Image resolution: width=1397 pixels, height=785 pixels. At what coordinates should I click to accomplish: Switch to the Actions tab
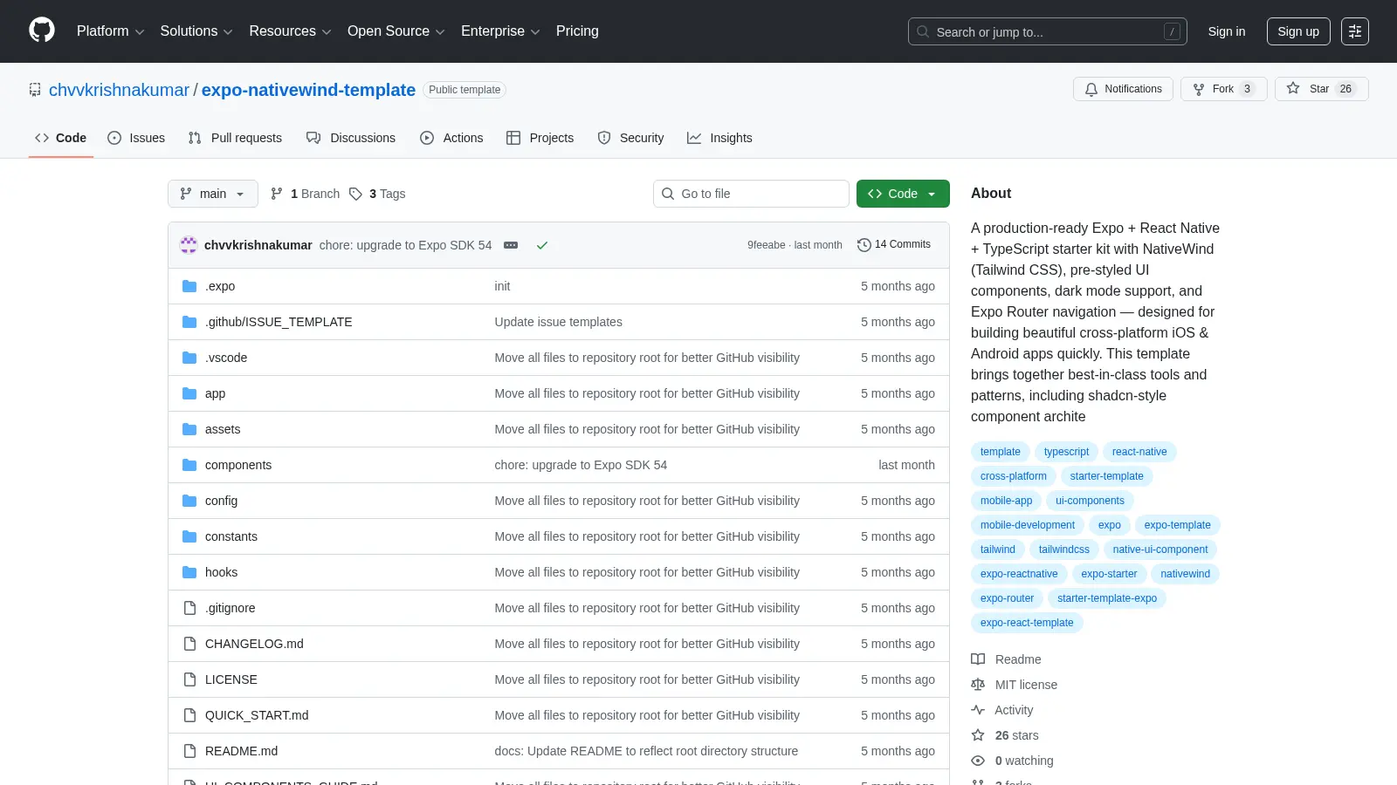click(451, 138)
